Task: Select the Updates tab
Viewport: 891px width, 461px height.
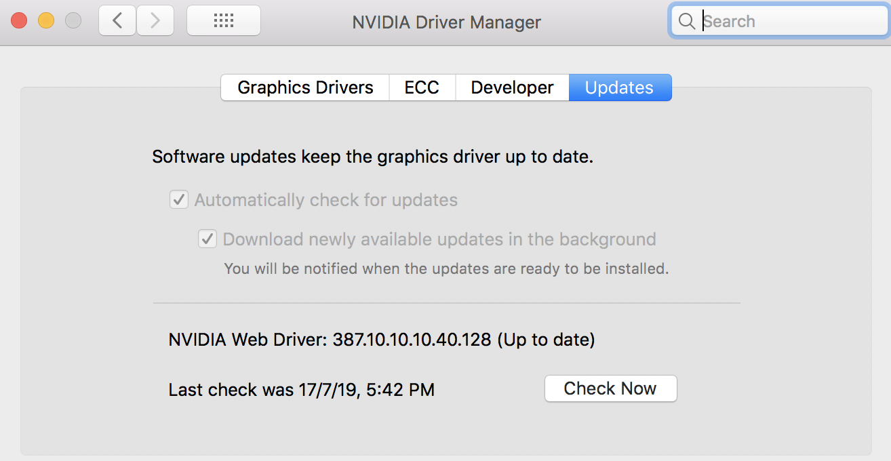Action: (619, 87)
